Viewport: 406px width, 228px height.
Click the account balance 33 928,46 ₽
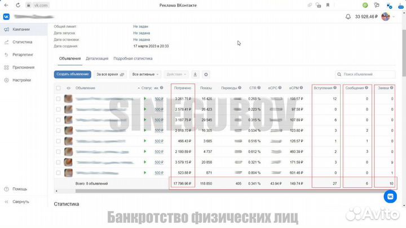point(366,17)
